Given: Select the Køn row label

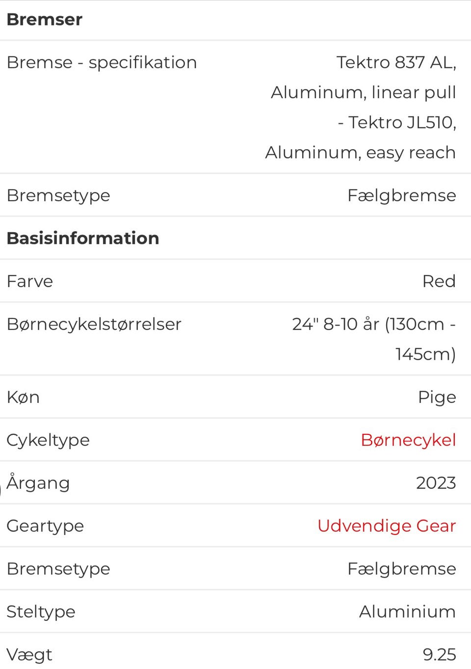Looking at the screenshot, I should tap(23, 397).
